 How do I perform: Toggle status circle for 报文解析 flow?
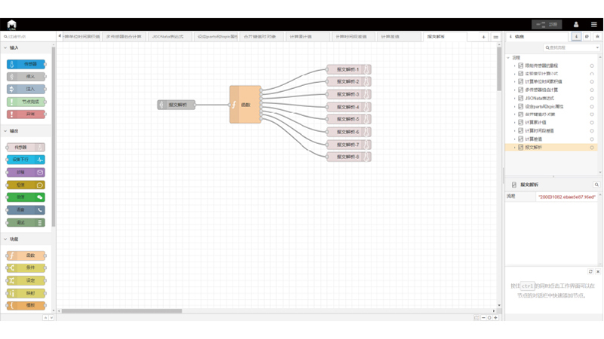point(592,148)
